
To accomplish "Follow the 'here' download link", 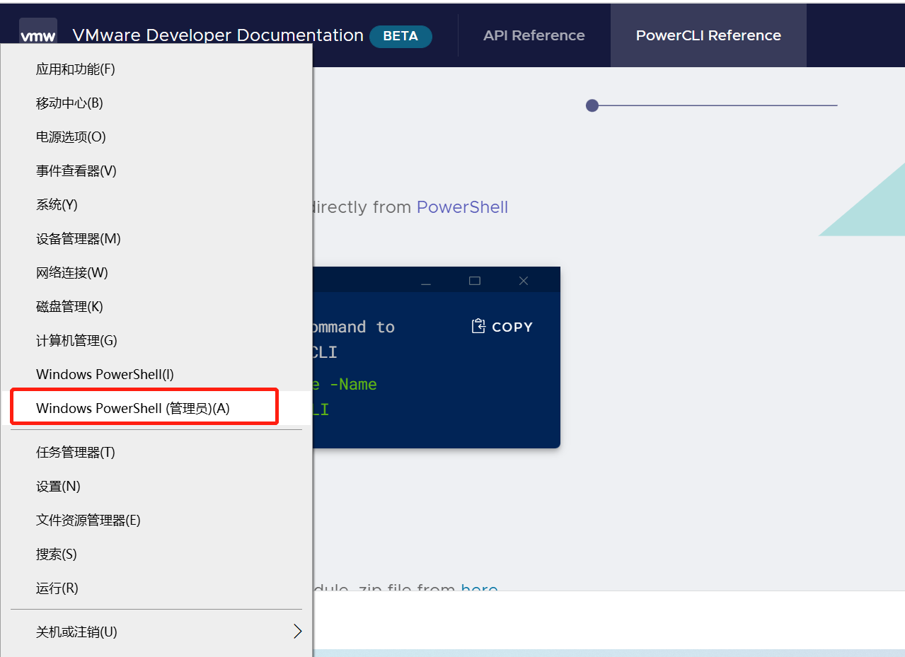I will (x=480, y=586).
